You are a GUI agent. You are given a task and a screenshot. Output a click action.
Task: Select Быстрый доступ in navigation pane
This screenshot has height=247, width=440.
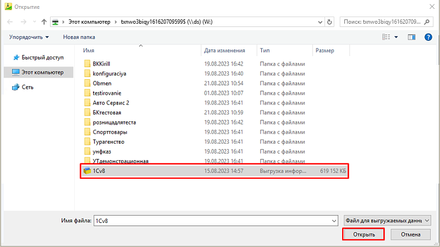pos(42,57)
